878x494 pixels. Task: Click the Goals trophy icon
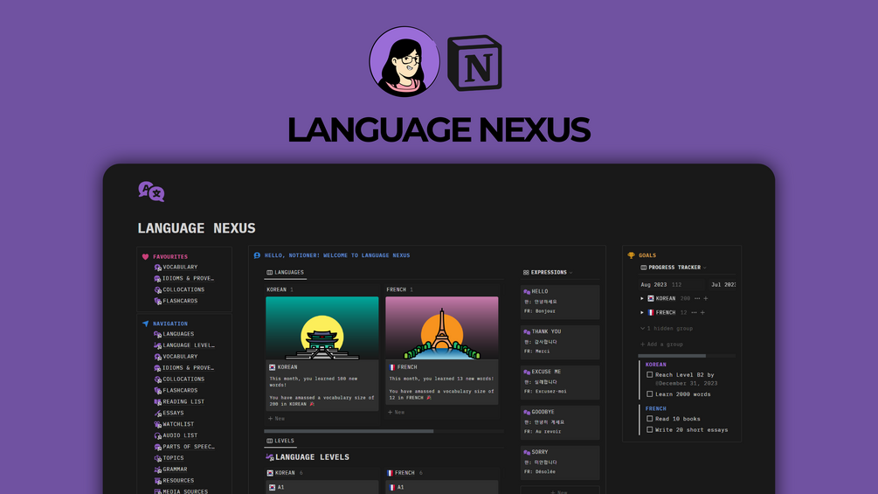[x=631, y=255]
